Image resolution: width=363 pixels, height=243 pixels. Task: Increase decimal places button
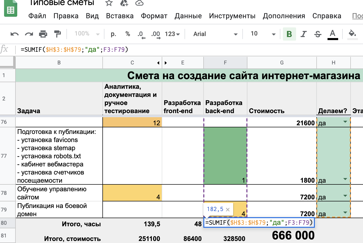(x=156, y=34)
